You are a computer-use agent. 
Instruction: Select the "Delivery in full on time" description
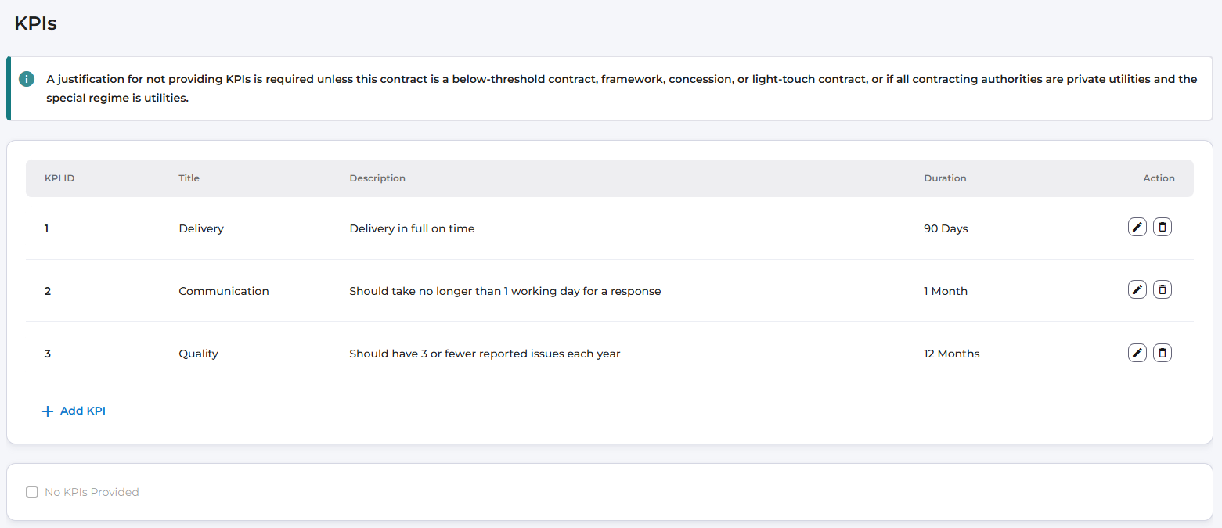point(412,228)
